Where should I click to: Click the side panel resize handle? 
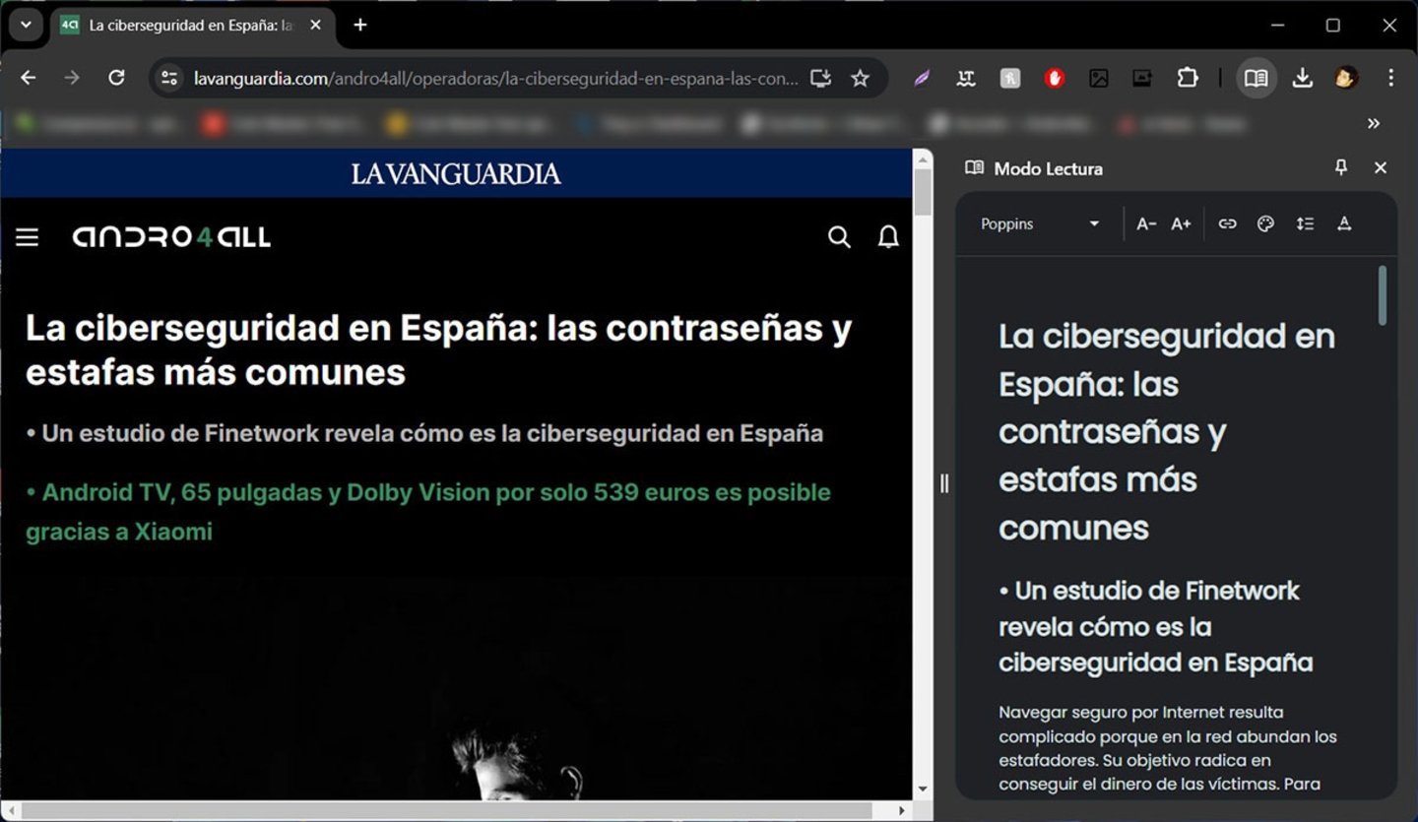pyautogui.click(x=944, y=483)
